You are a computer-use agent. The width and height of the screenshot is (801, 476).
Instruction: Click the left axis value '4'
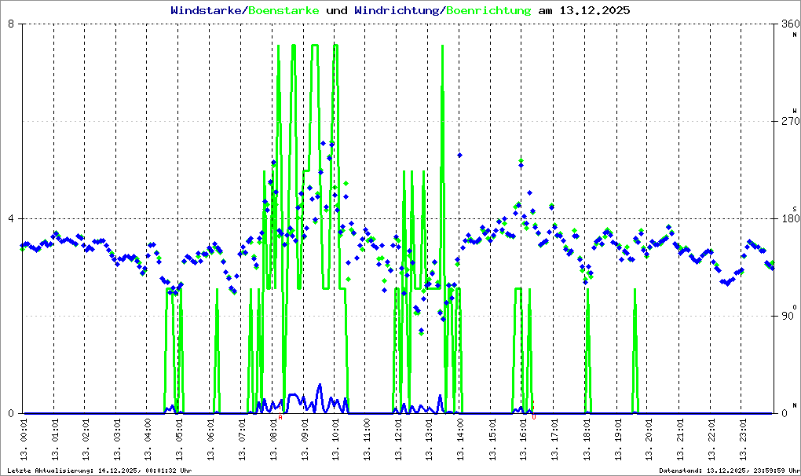[x=10, y=218]
